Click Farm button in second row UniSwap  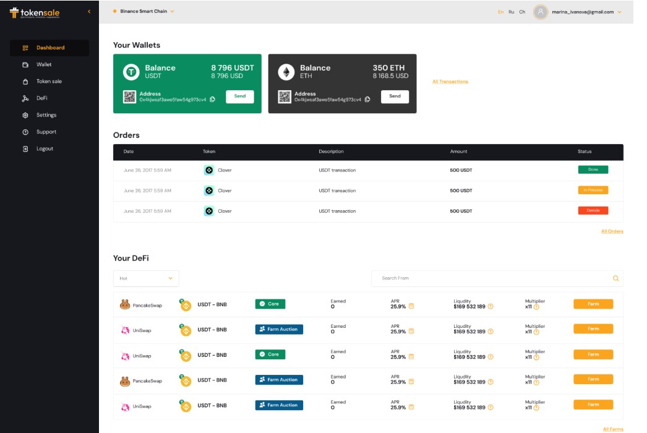tap(593, 328)
